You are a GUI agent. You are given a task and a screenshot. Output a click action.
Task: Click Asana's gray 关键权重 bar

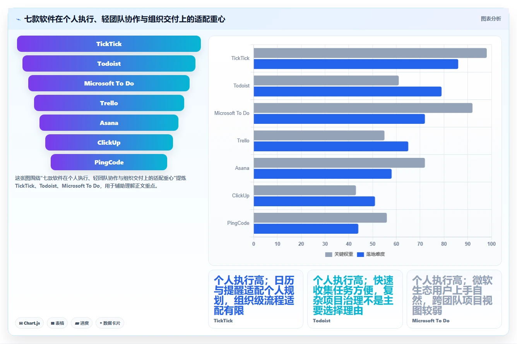point(339,163)
